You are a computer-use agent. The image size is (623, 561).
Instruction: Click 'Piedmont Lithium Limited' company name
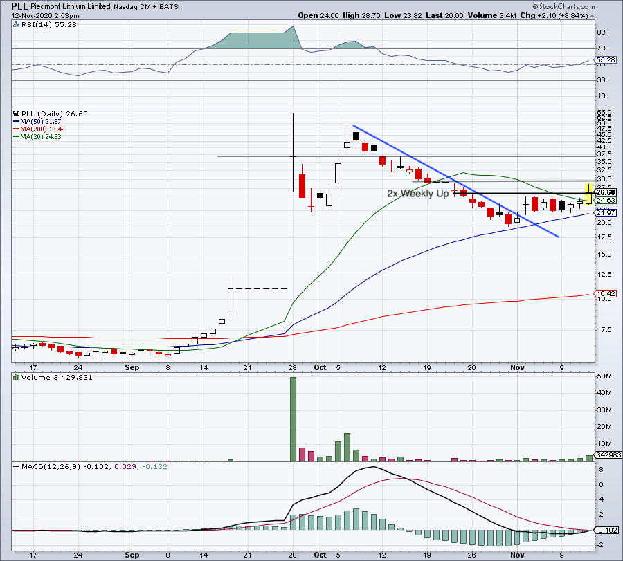[x=71, y=6]
